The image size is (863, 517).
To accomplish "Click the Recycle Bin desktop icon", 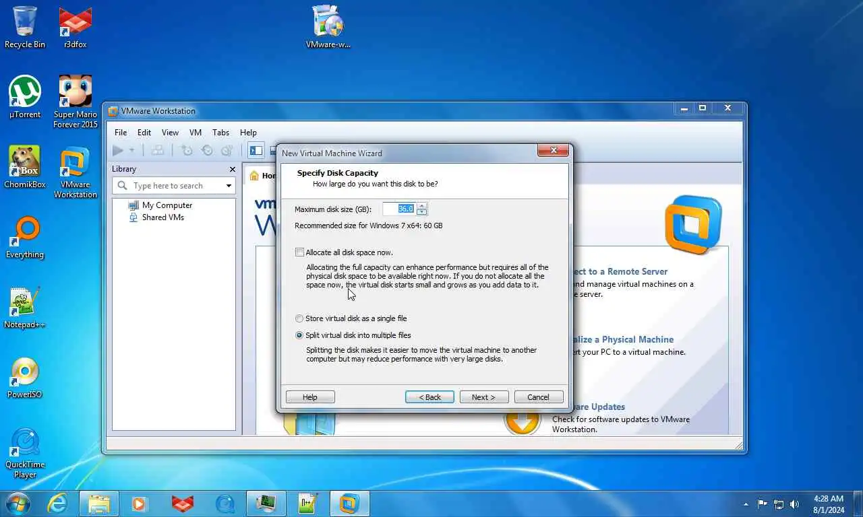I will tap(25, 27).
